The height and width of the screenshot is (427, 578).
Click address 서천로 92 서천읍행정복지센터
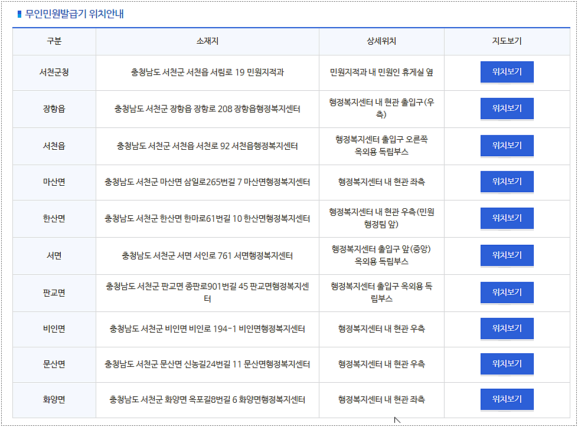(207, 146)
